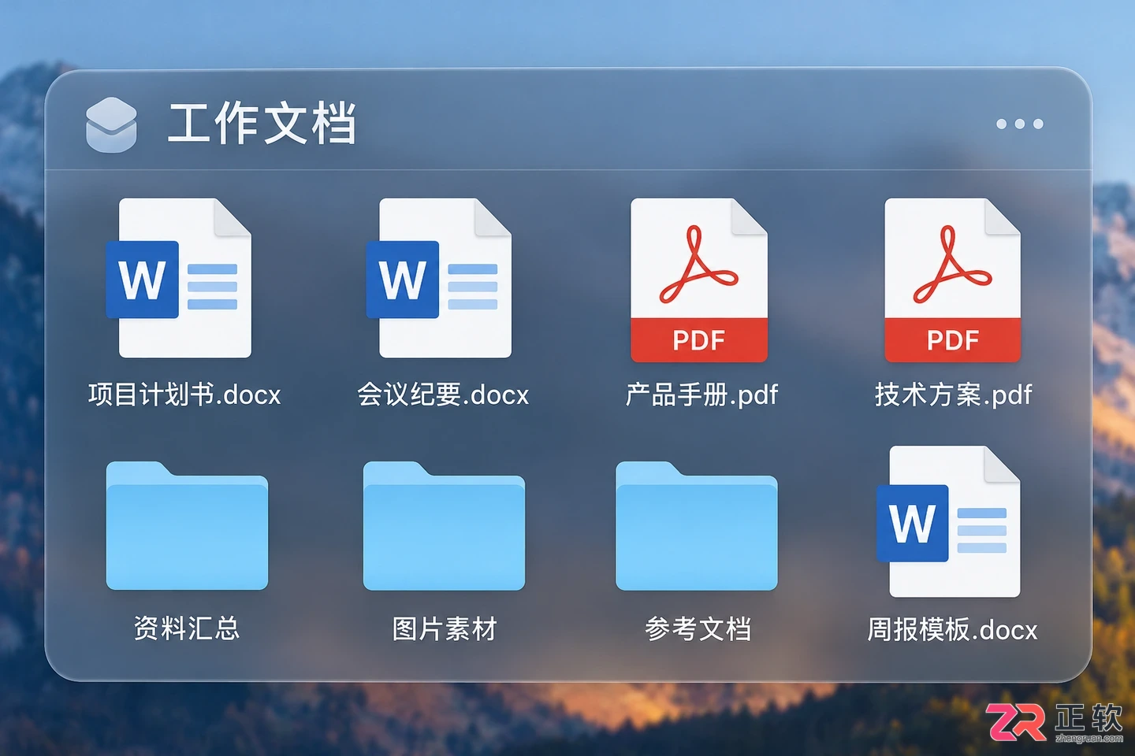Open the 周报模板.docx Word file icon
The image size is (1135, 756).
pyautogui.click(x=949, y=522)
